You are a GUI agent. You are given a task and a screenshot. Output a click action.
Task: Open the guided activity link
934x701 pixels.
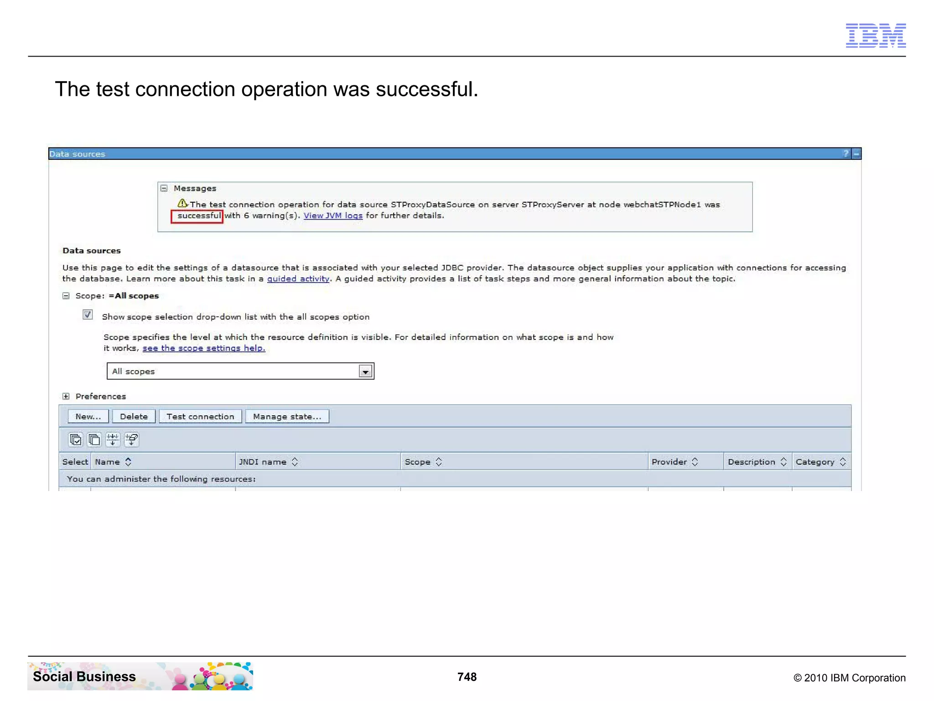[298, 279]
